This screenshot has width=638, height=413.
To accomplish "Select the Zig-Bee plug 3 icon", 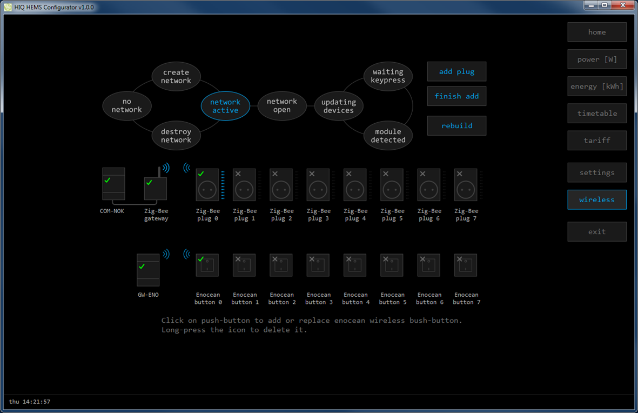I will [x=318, y=185].
